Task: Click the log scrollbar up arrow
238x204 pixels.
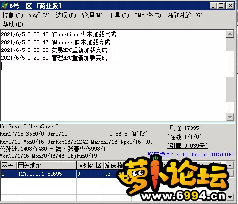Action: [230, 34]
